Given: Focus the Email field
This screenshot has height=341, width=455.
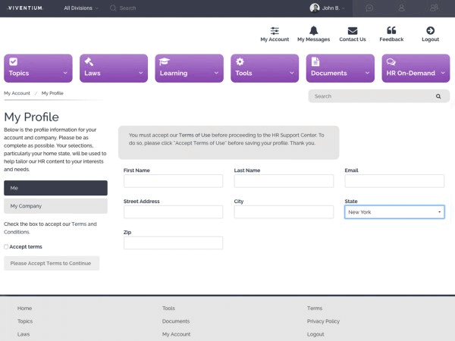Looking at the screenshot, I should click(x=394, y=181).
